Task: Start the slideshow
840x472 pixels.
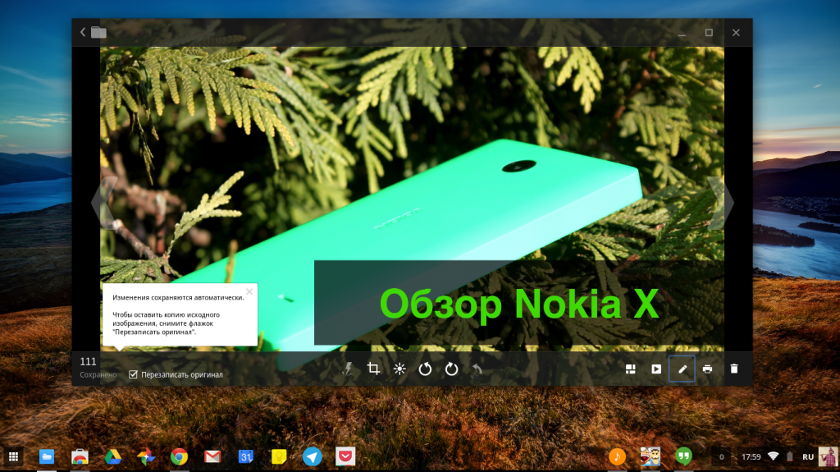Action: pyautogui.click(x=656, y=369)
